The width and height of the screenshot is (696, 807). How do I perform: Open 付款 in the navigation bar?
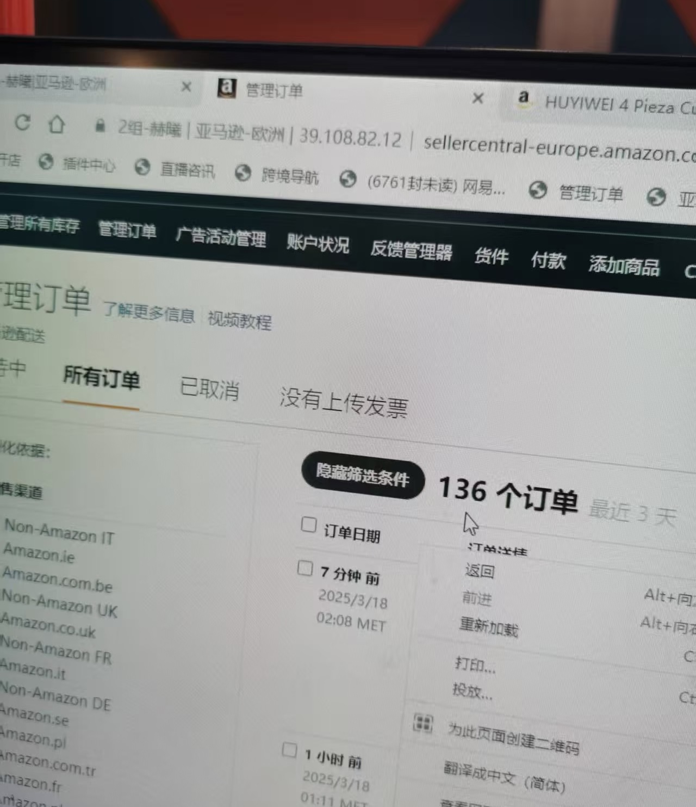[548, 260]
